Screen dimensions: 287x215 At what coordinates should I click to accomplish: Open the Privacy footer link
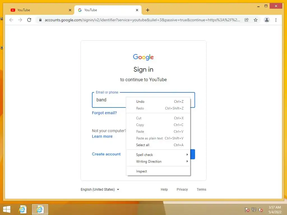182,190
